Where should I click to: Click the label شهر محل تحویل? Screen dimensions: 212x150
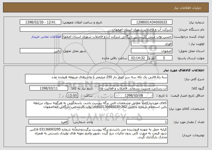pyautogui.click(x=74, y=51)
